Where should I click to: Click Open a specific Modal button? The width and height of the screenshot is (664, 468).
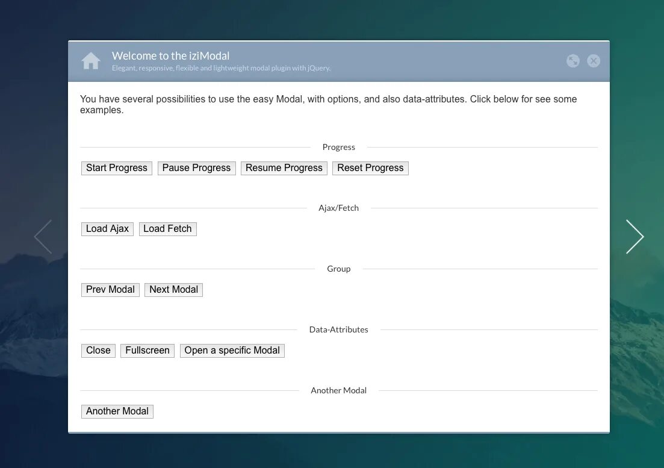pos(232,351)
